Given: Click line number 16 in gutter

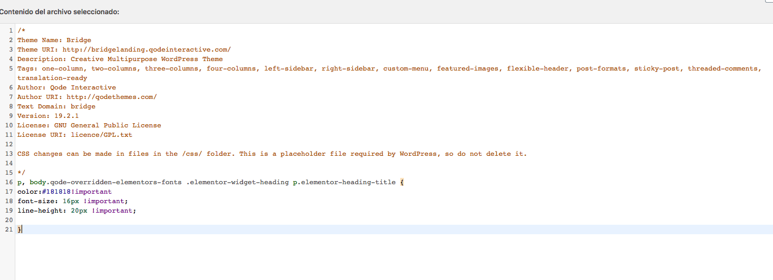Looking at the screenshot, I should point(9,182).
